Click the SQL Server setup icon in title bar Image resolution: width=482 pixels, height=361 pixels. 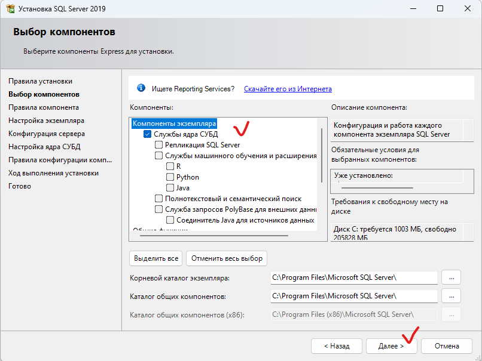(x=10, y=8)
